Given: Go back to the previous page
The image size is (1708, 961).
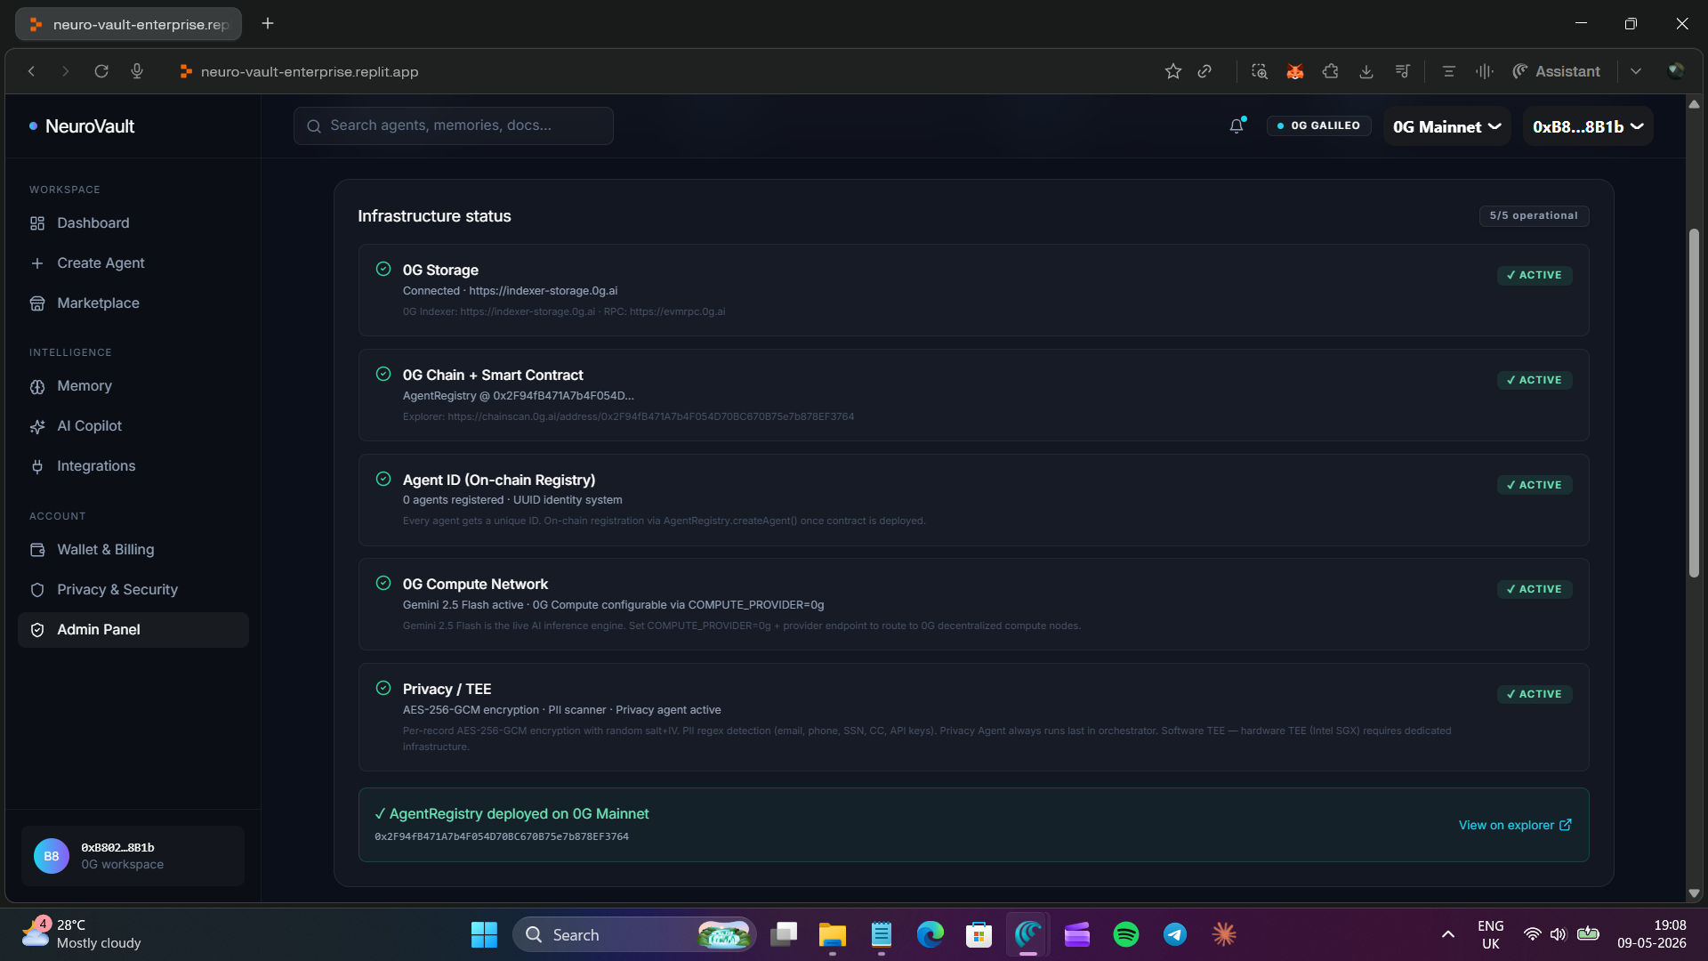Looking at the screenshot, I should (x=31, y=71).
